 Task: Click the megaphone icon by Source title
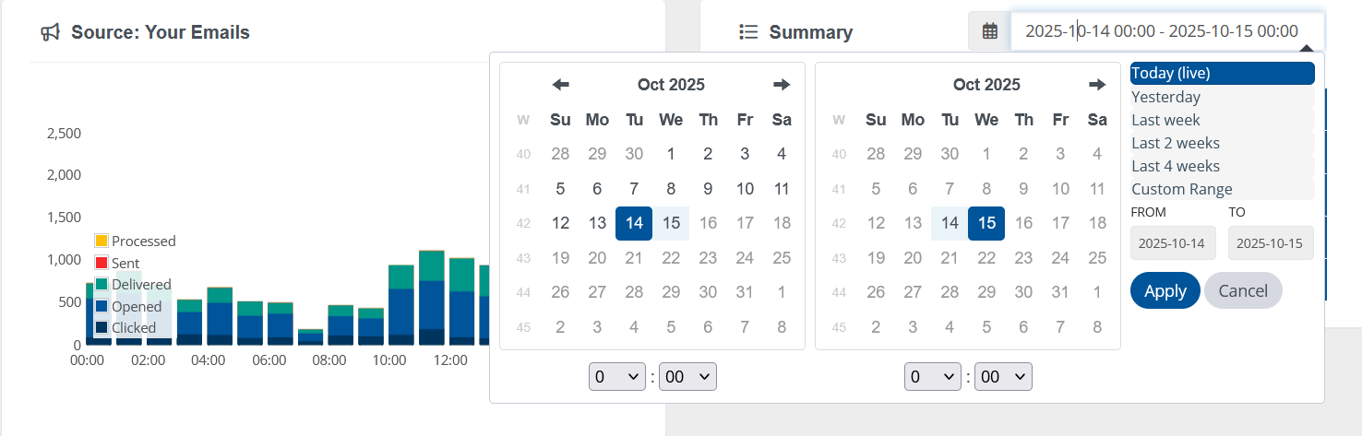tap(51, 32)
